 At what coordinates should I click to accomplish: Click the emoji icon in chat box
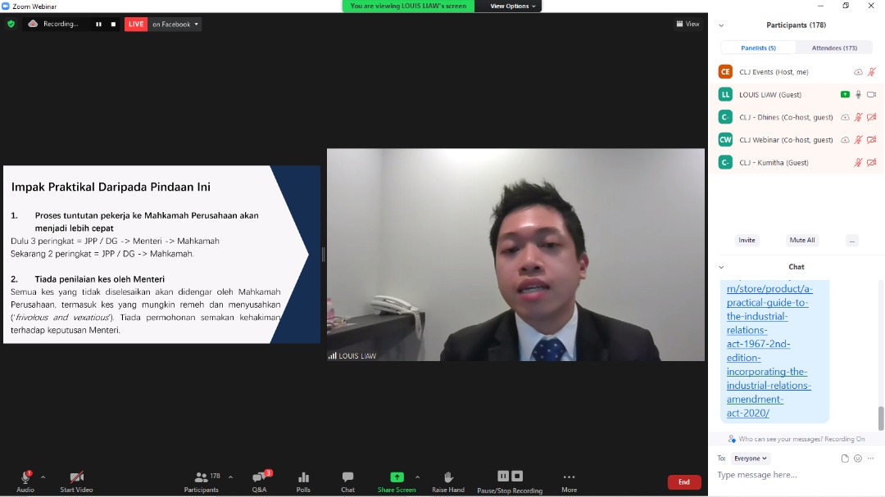(858, 459)
